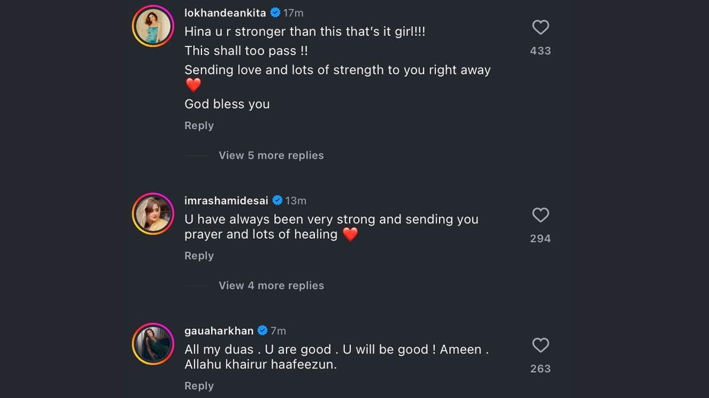Viewport: 709px width, 398px height.
Task: Reply to lokhandeankita's comment
Action: click(x=199, y=126)
